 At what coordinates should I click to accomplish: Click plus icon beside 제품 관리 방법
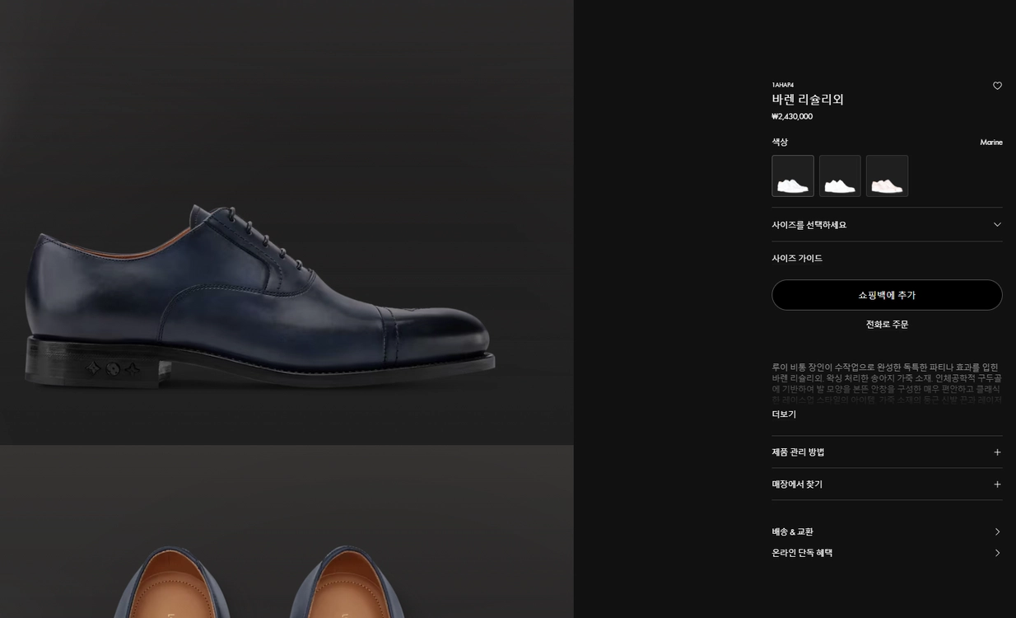[x=997, y=452]
